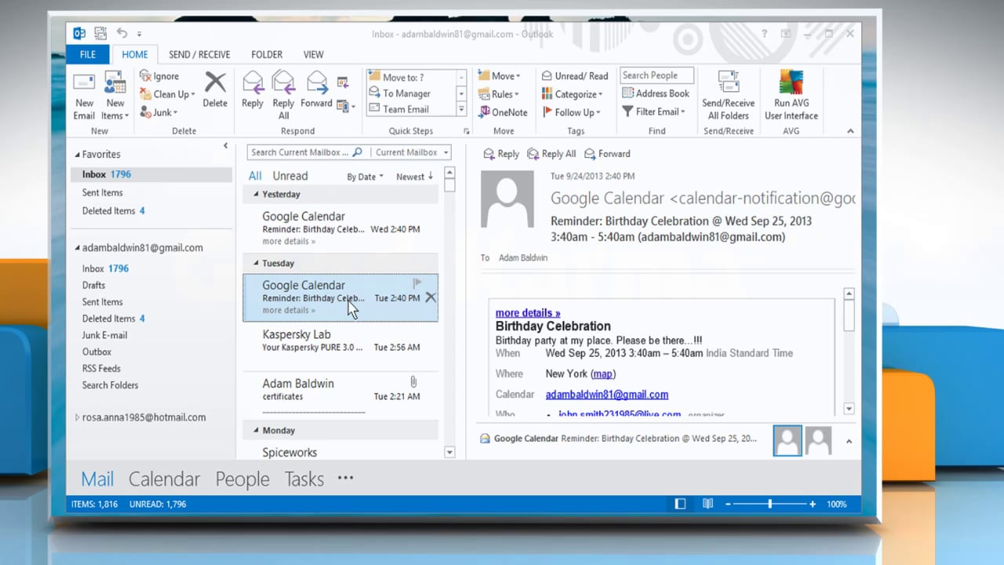Image resolution: width=1004 pixels, height=565 pixels.
Task: Show Unread messages filter
Action: click(x=290, y=176)
